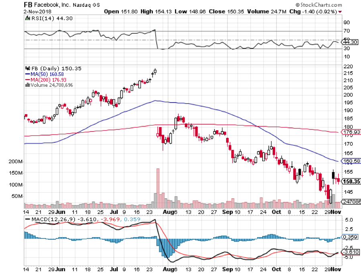The height and width of the screenshot is (273, 361).
Task: Click the bold FB ticker symbol in the title
Action: [28, 4]
